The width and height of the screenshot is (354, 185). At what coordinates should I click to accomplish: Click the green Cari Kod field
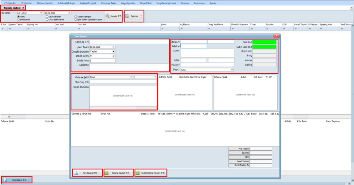264,42
